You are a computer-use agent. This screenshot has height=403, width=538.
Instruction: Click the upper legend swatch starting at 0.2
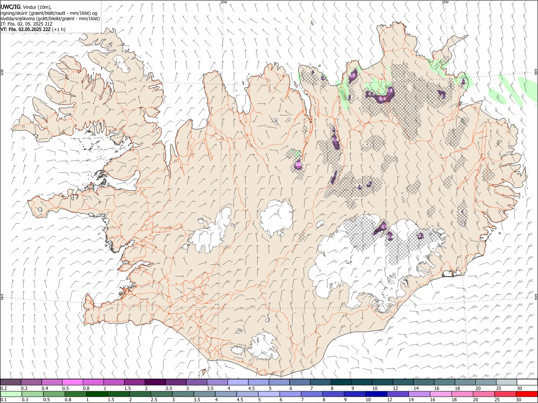click(11, 382)
